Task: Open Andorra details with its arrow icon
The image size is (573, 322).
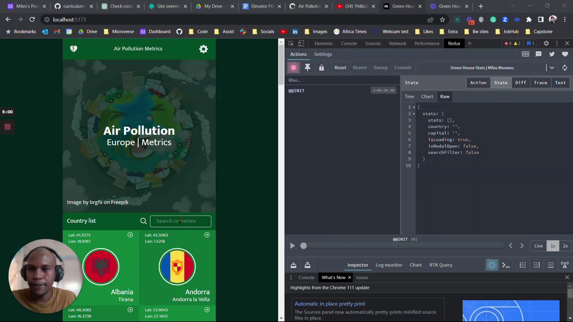Action: tap(207, 235)
